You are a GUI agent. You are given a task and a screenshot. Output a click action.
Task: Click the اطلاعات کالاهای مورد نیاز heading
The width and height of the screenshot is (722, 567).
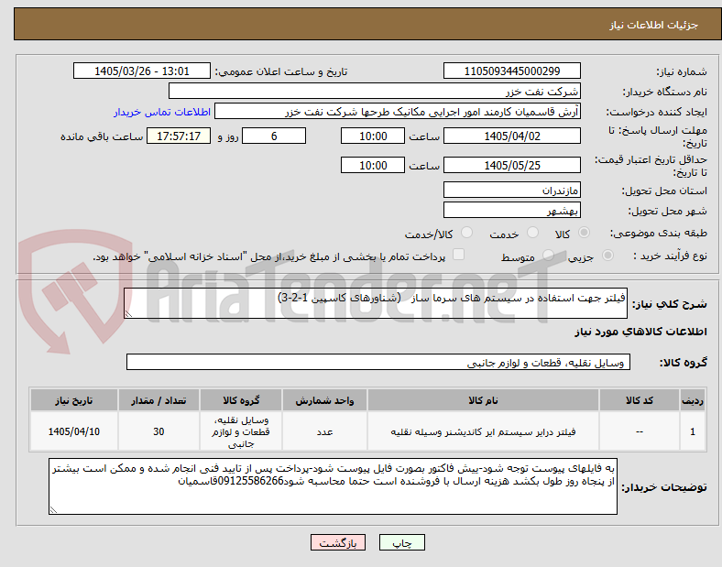(x=640, y=332)
